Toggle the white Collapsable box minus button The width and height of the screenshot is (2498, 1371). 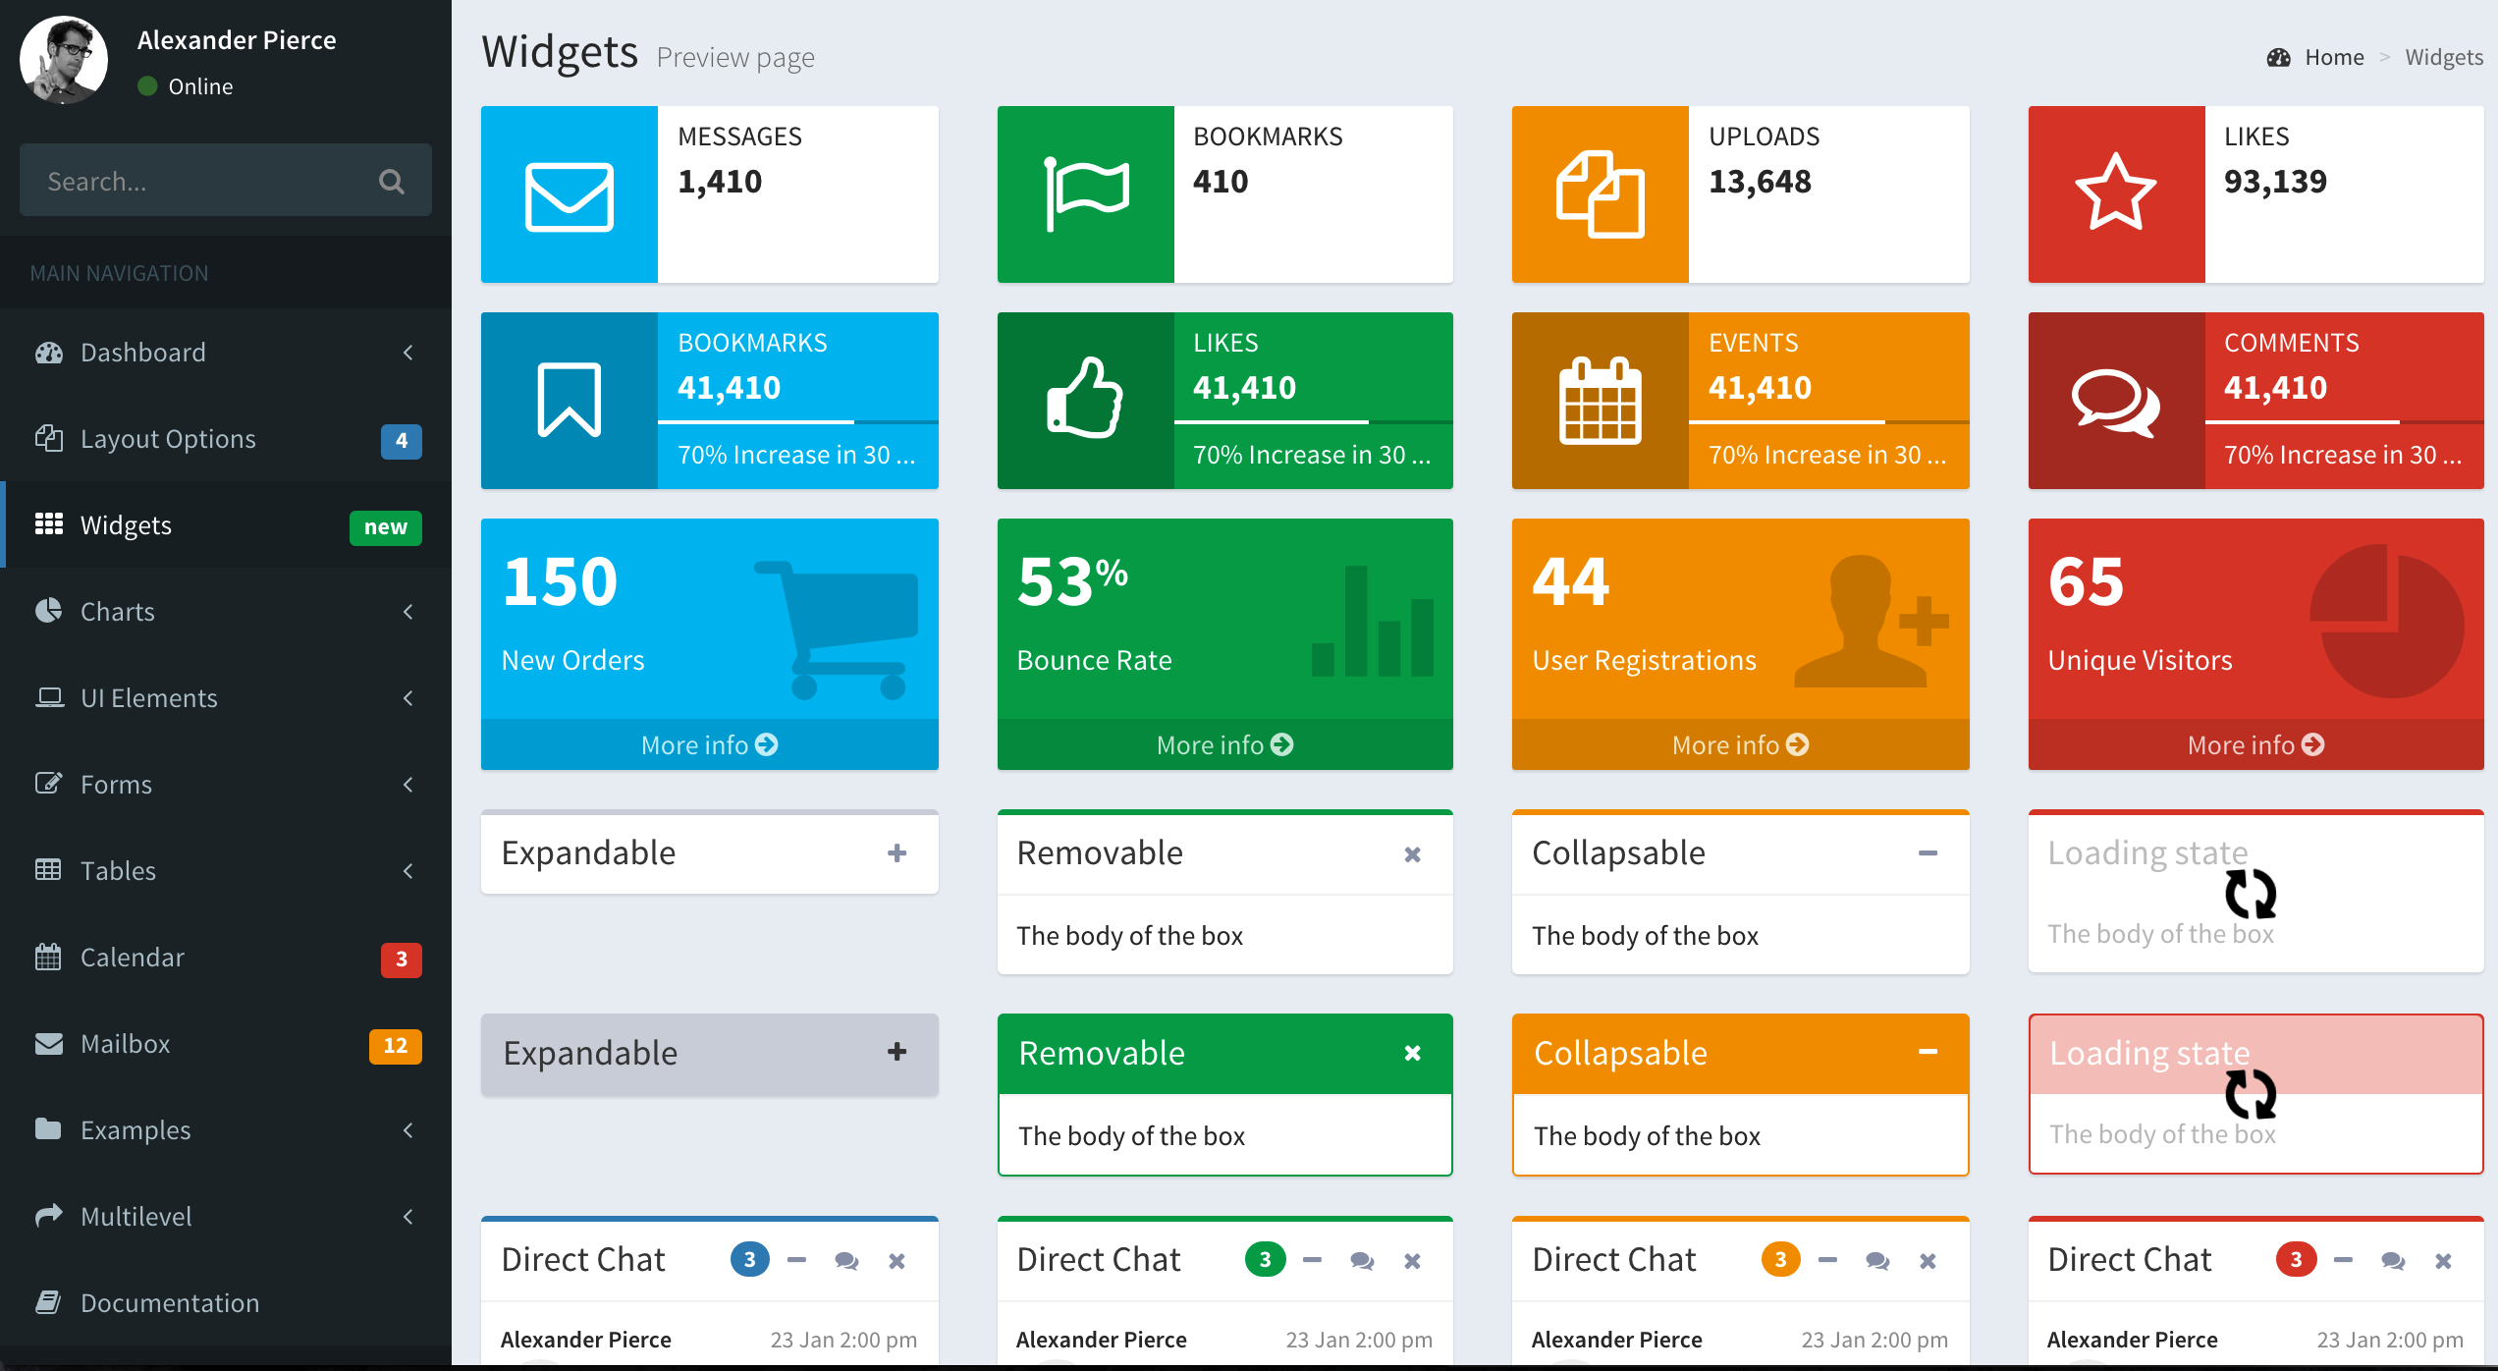(1928, 853)
